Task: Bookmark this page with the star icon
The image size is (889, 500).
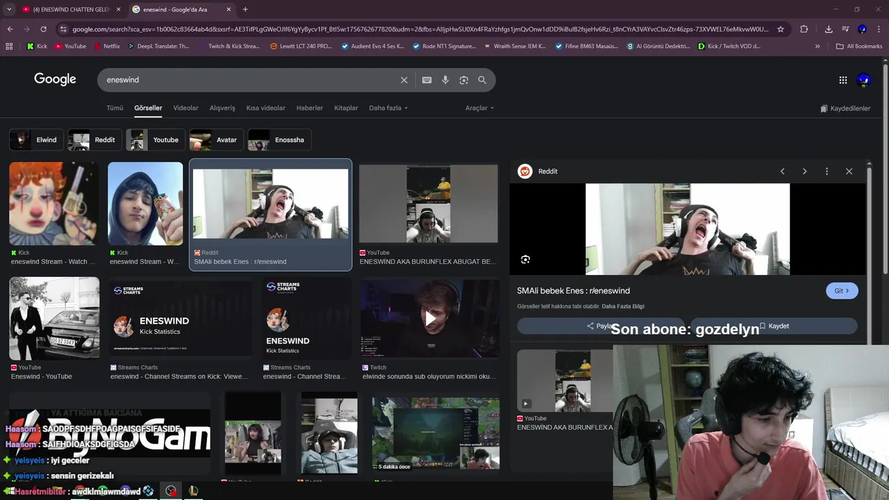Action: [781, 29]
